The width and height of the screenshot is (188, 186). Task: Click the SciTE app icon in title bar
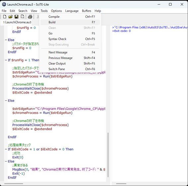pos(4,4)
